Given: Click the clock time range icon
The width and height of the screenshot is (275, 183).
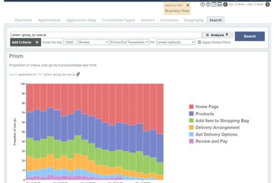Looking at the screenshot, I should coord(203,5).
